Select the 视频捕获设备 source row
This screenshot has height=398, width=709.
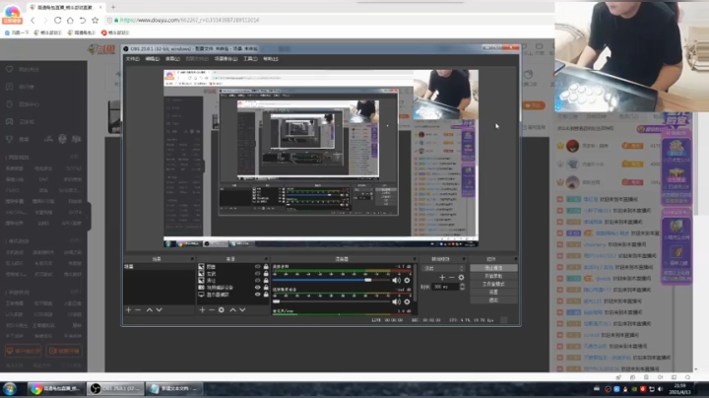(x=233, y=288)
